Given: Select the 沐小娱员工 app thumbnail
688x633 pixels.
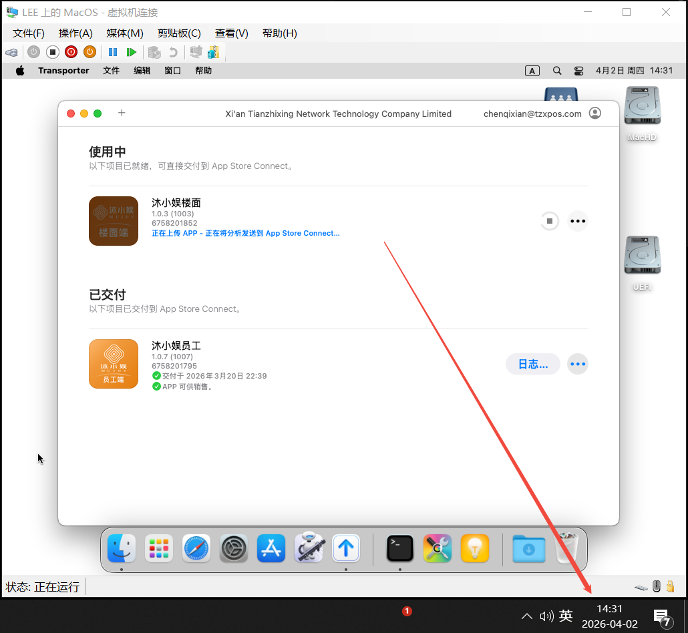Looking at the screenshot, I should (114, 364).
